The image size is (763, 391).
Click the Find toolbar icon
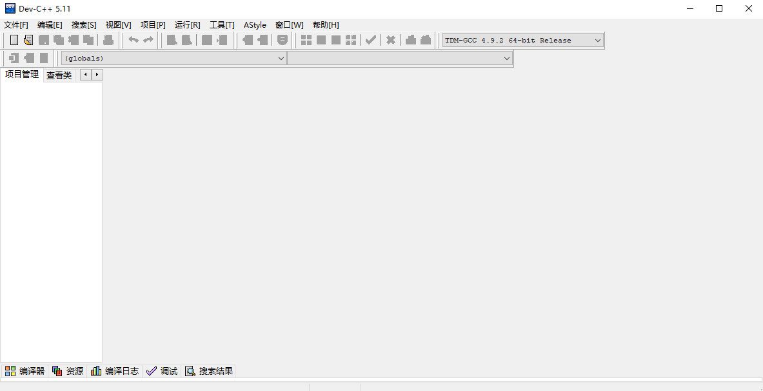point(172,40)
